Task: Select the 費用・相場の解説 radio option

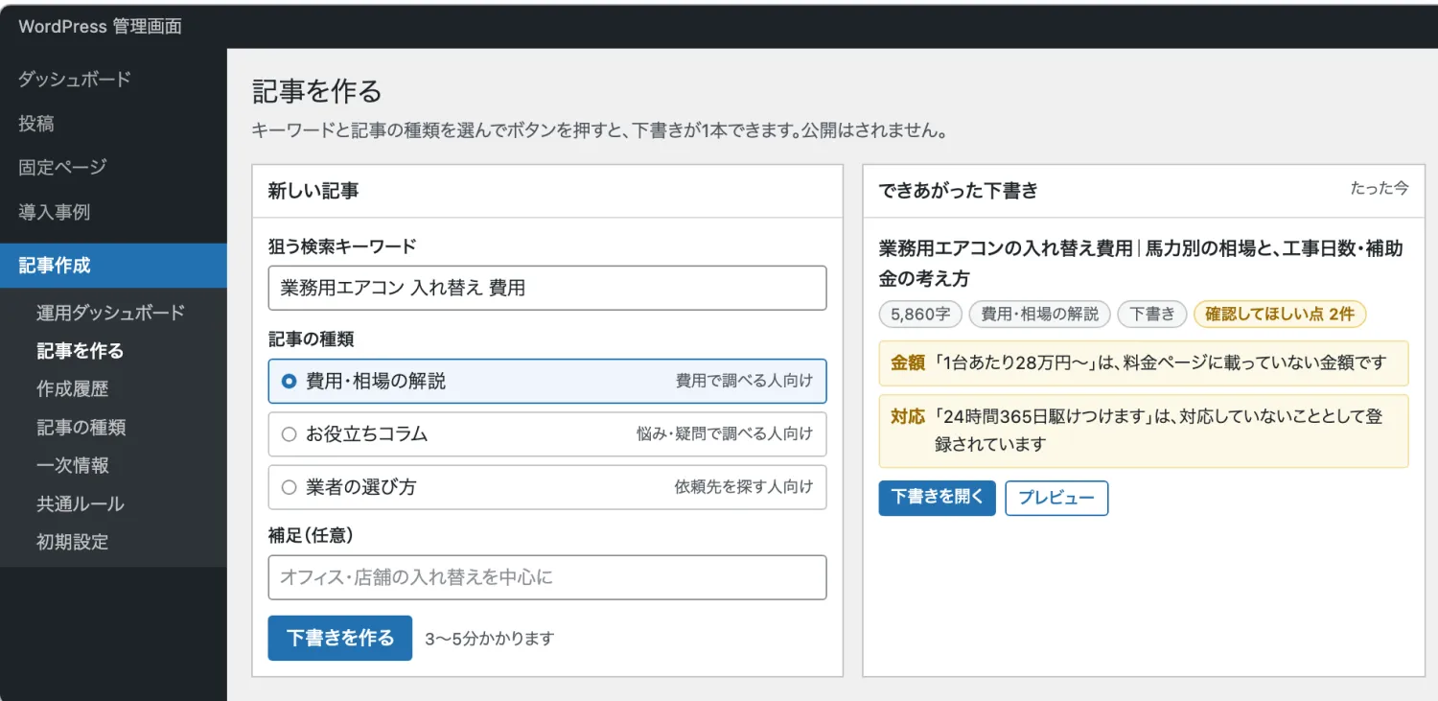Action: (x=547, y=381)
